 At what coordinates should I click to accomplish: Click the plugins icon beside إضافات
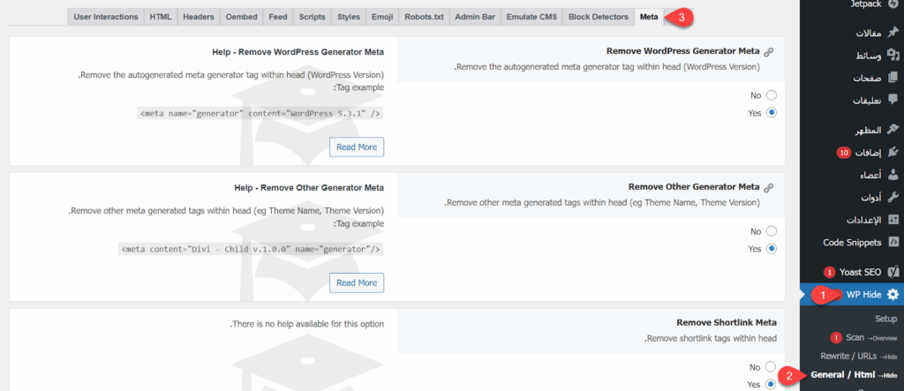[x=893, y=152]
